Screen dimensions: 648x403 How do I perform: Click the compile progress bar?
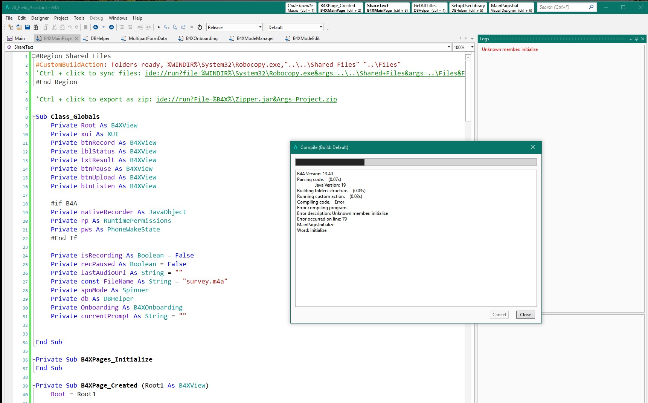416,162
